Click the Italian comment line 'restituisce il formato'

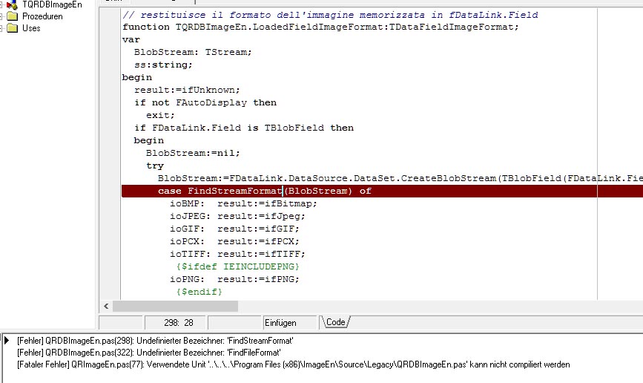pos(331,15)
